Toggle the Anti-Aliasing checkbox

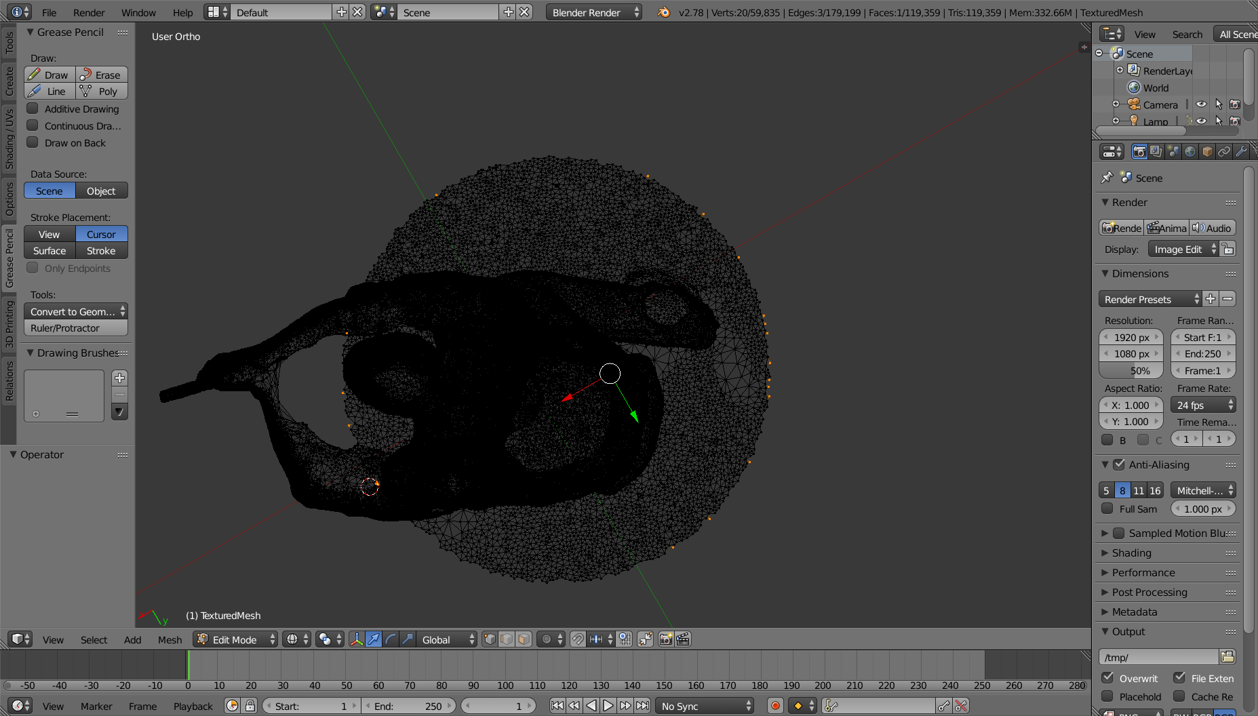(x=1119, y=464)
